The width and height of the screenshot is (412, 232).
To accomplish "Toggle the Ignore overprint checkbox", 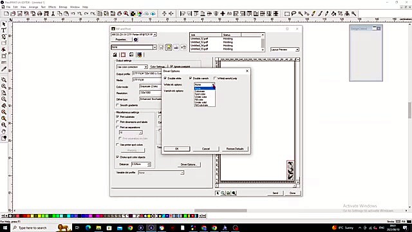I will (x=172, y=66).
